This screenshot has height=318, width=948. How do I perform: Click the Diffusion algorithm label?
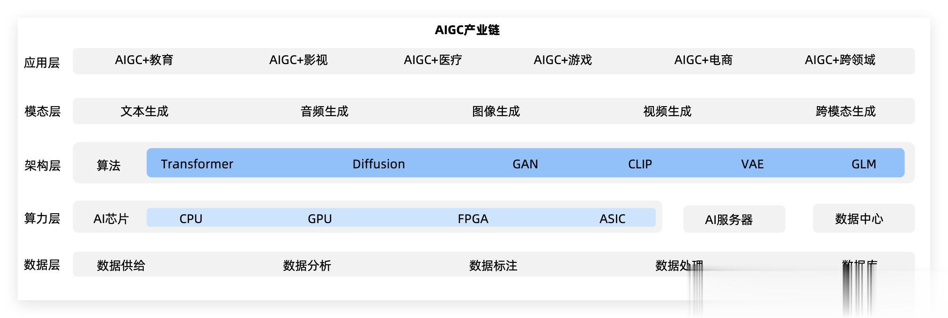(x=378, y=164)
